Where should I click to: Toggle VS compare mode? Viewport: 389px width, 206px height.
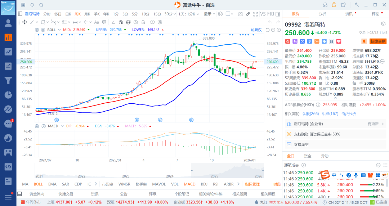tap(263, 14)
